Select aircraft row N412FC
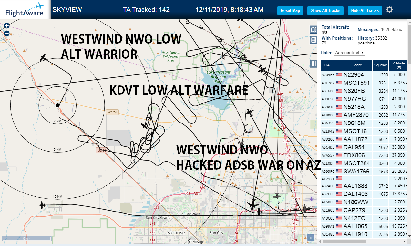Viewport: 411px width, 246px height. coord(365,218)
